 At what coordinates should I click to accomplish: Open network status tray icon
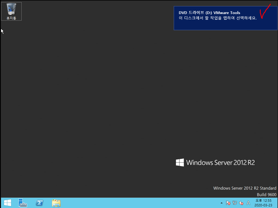[x=234, y=203]
